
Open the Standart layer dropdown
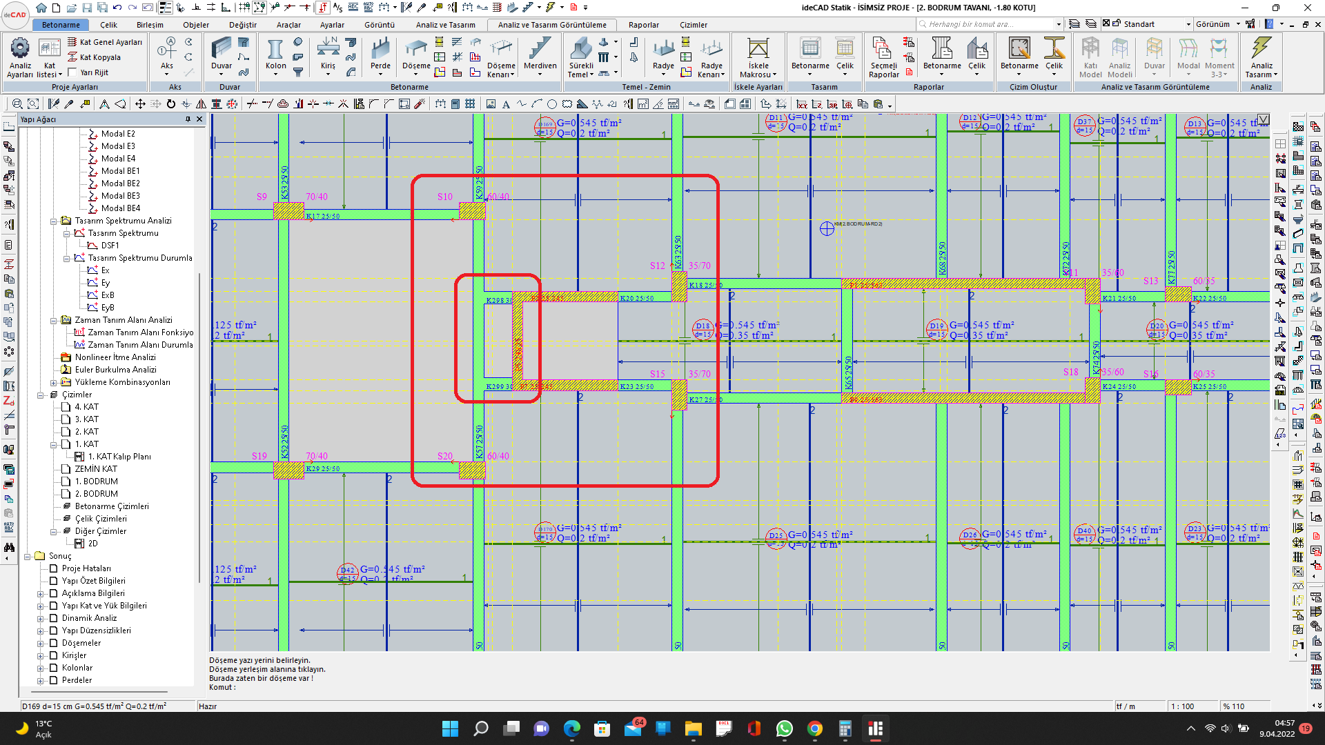click(x=1188, y=24)
